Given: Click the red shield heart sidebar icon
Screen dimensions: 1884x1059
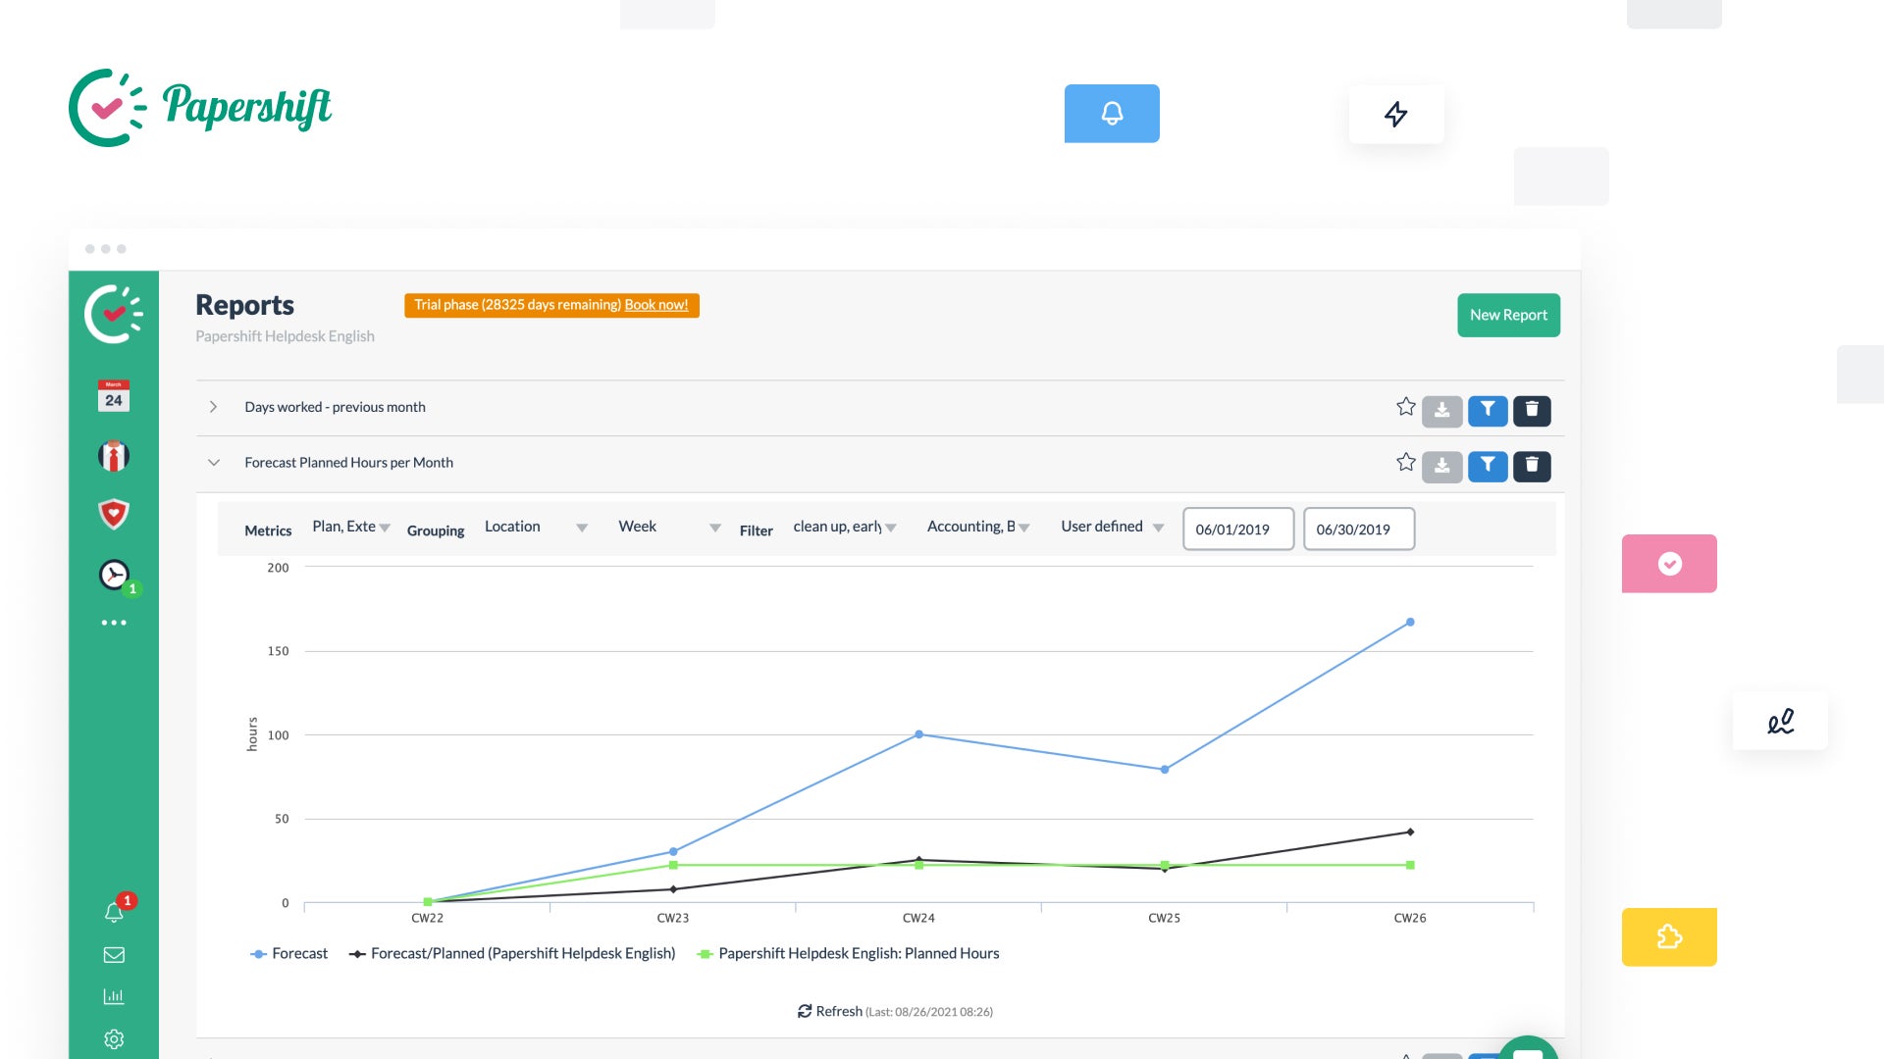Looking at the screenshot, I should coord(114,514).
